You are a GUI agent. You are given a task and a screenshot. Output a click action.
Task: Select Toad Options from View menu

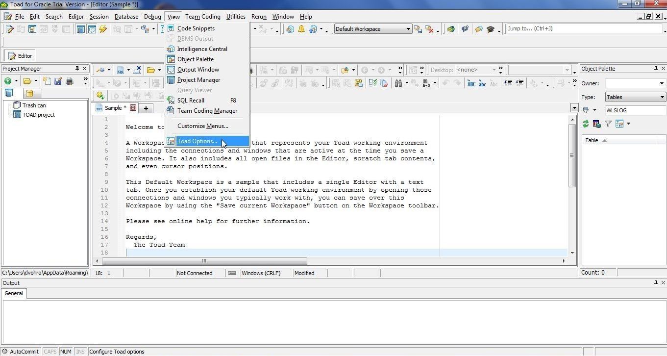[x=197, y=141]
